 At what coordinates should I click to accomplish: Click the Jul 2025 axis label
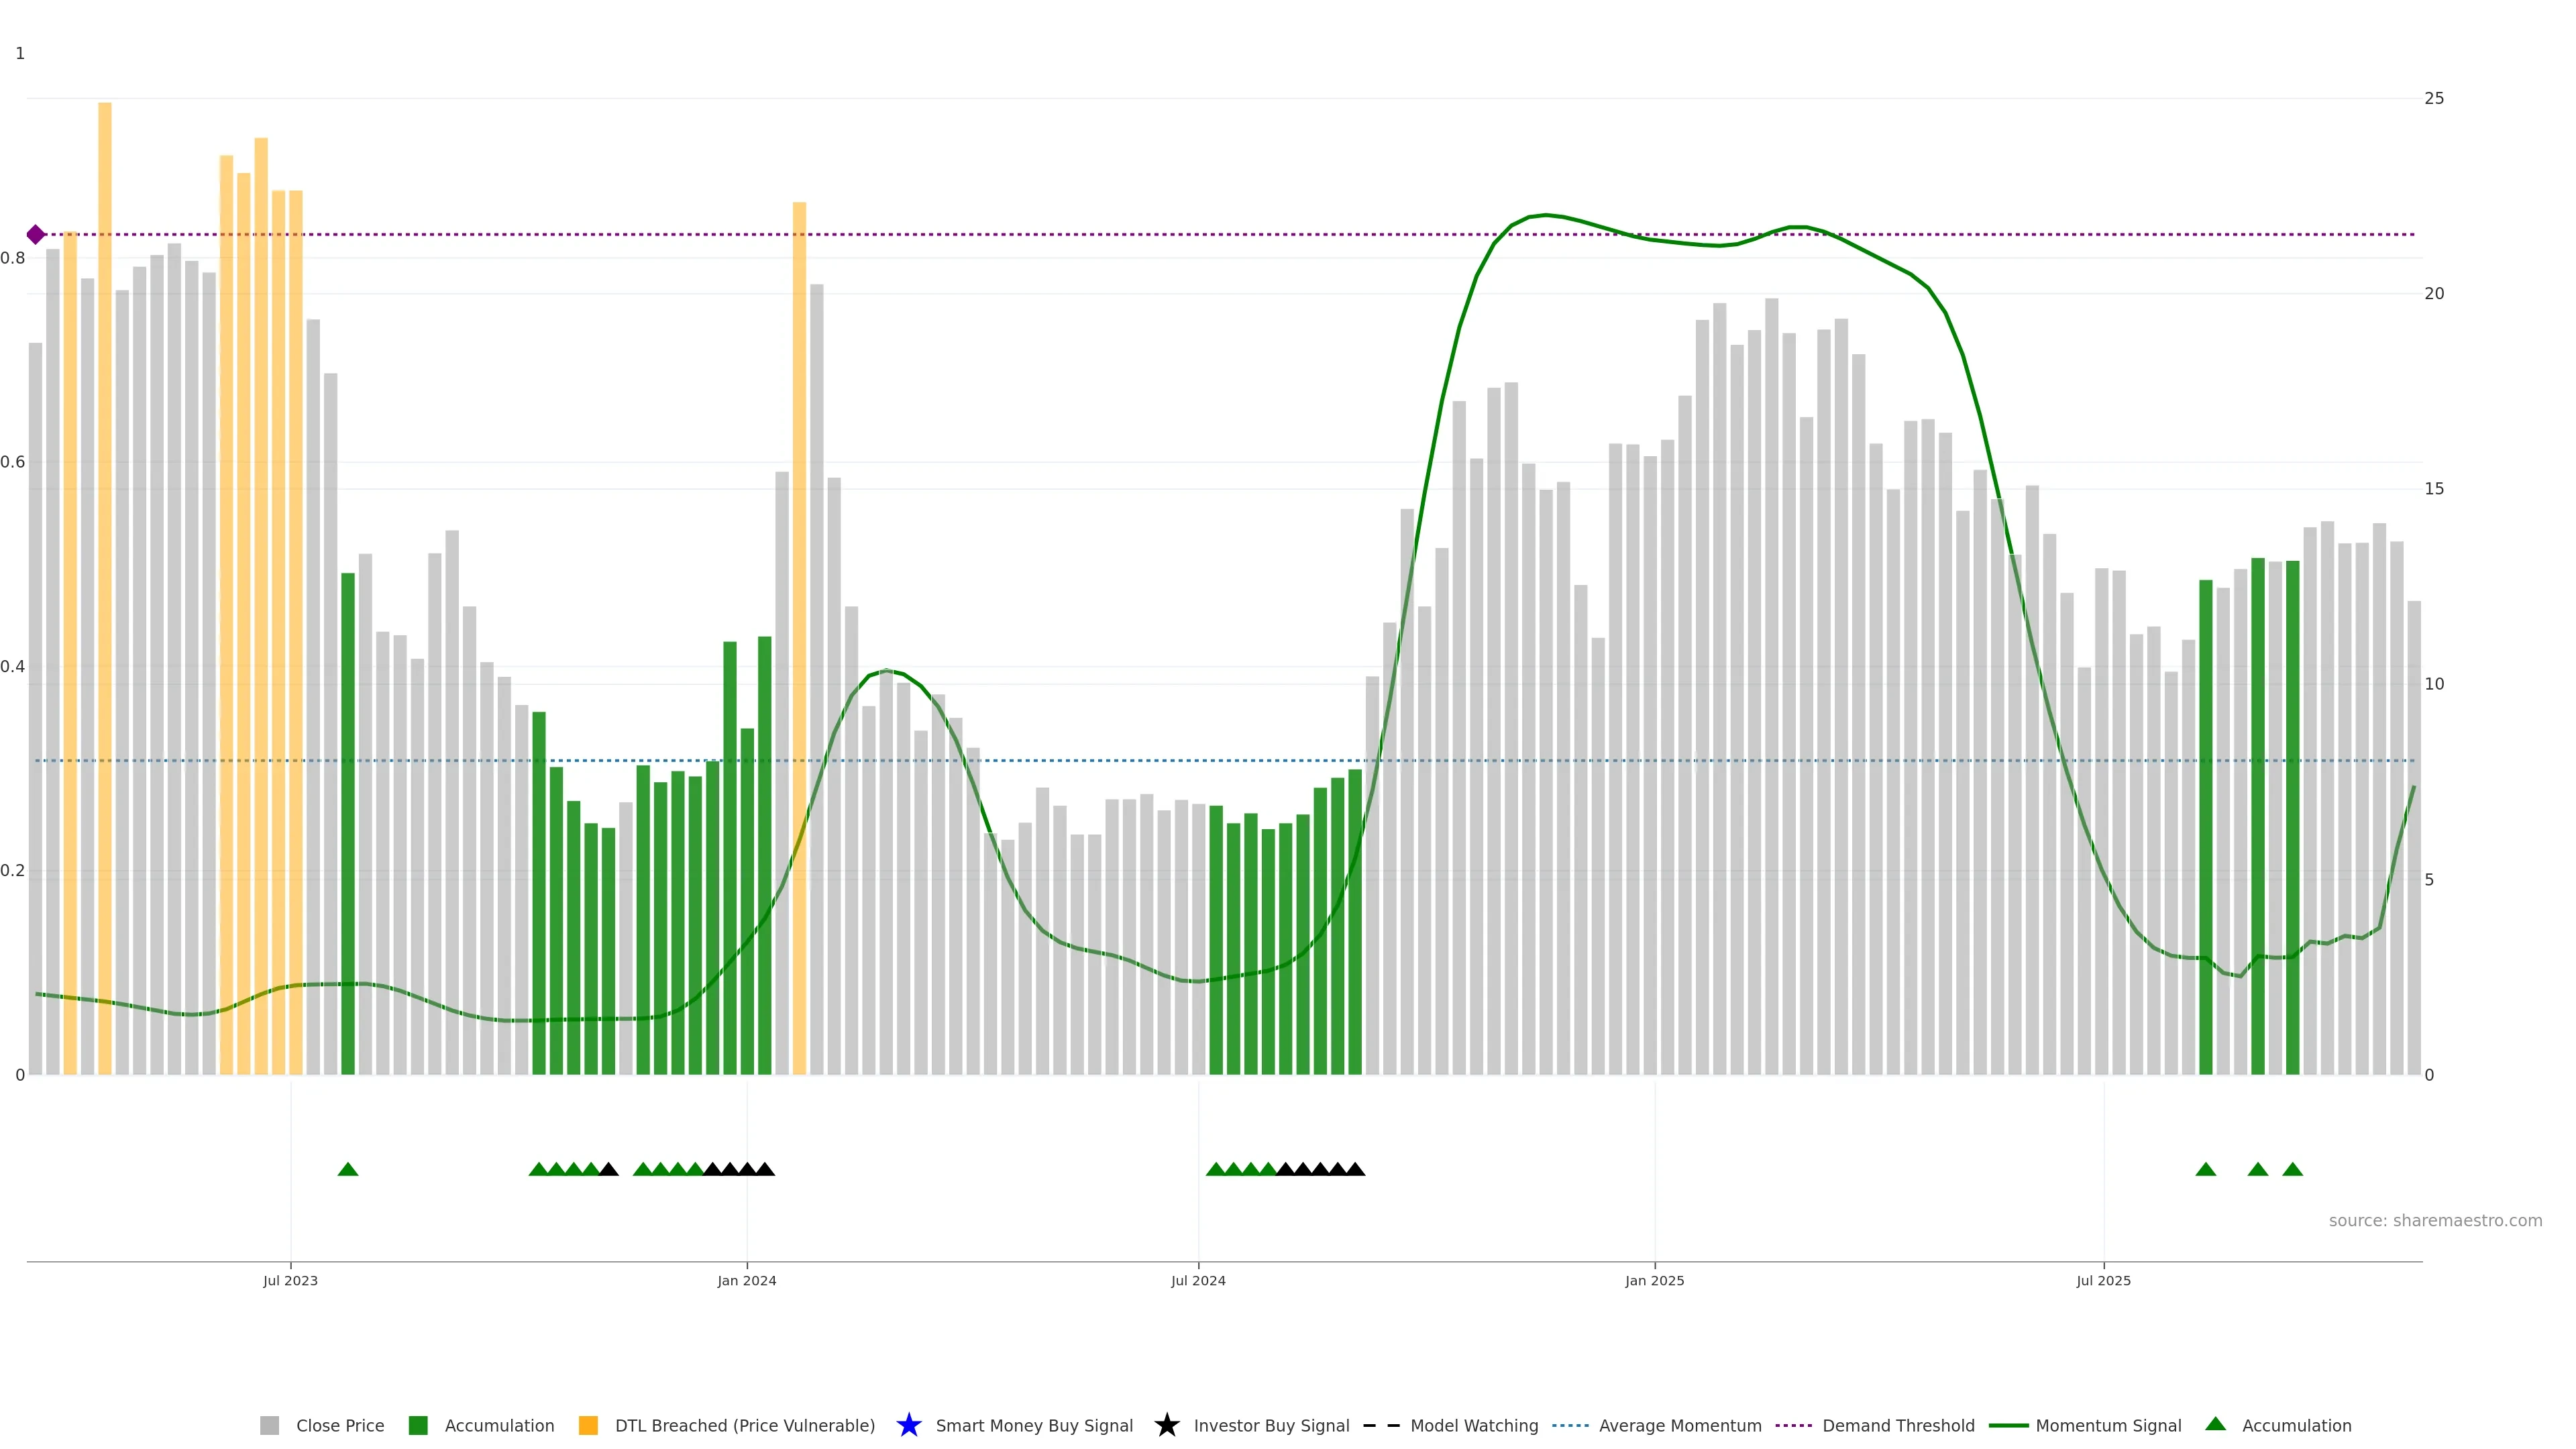(2103, 1281)
